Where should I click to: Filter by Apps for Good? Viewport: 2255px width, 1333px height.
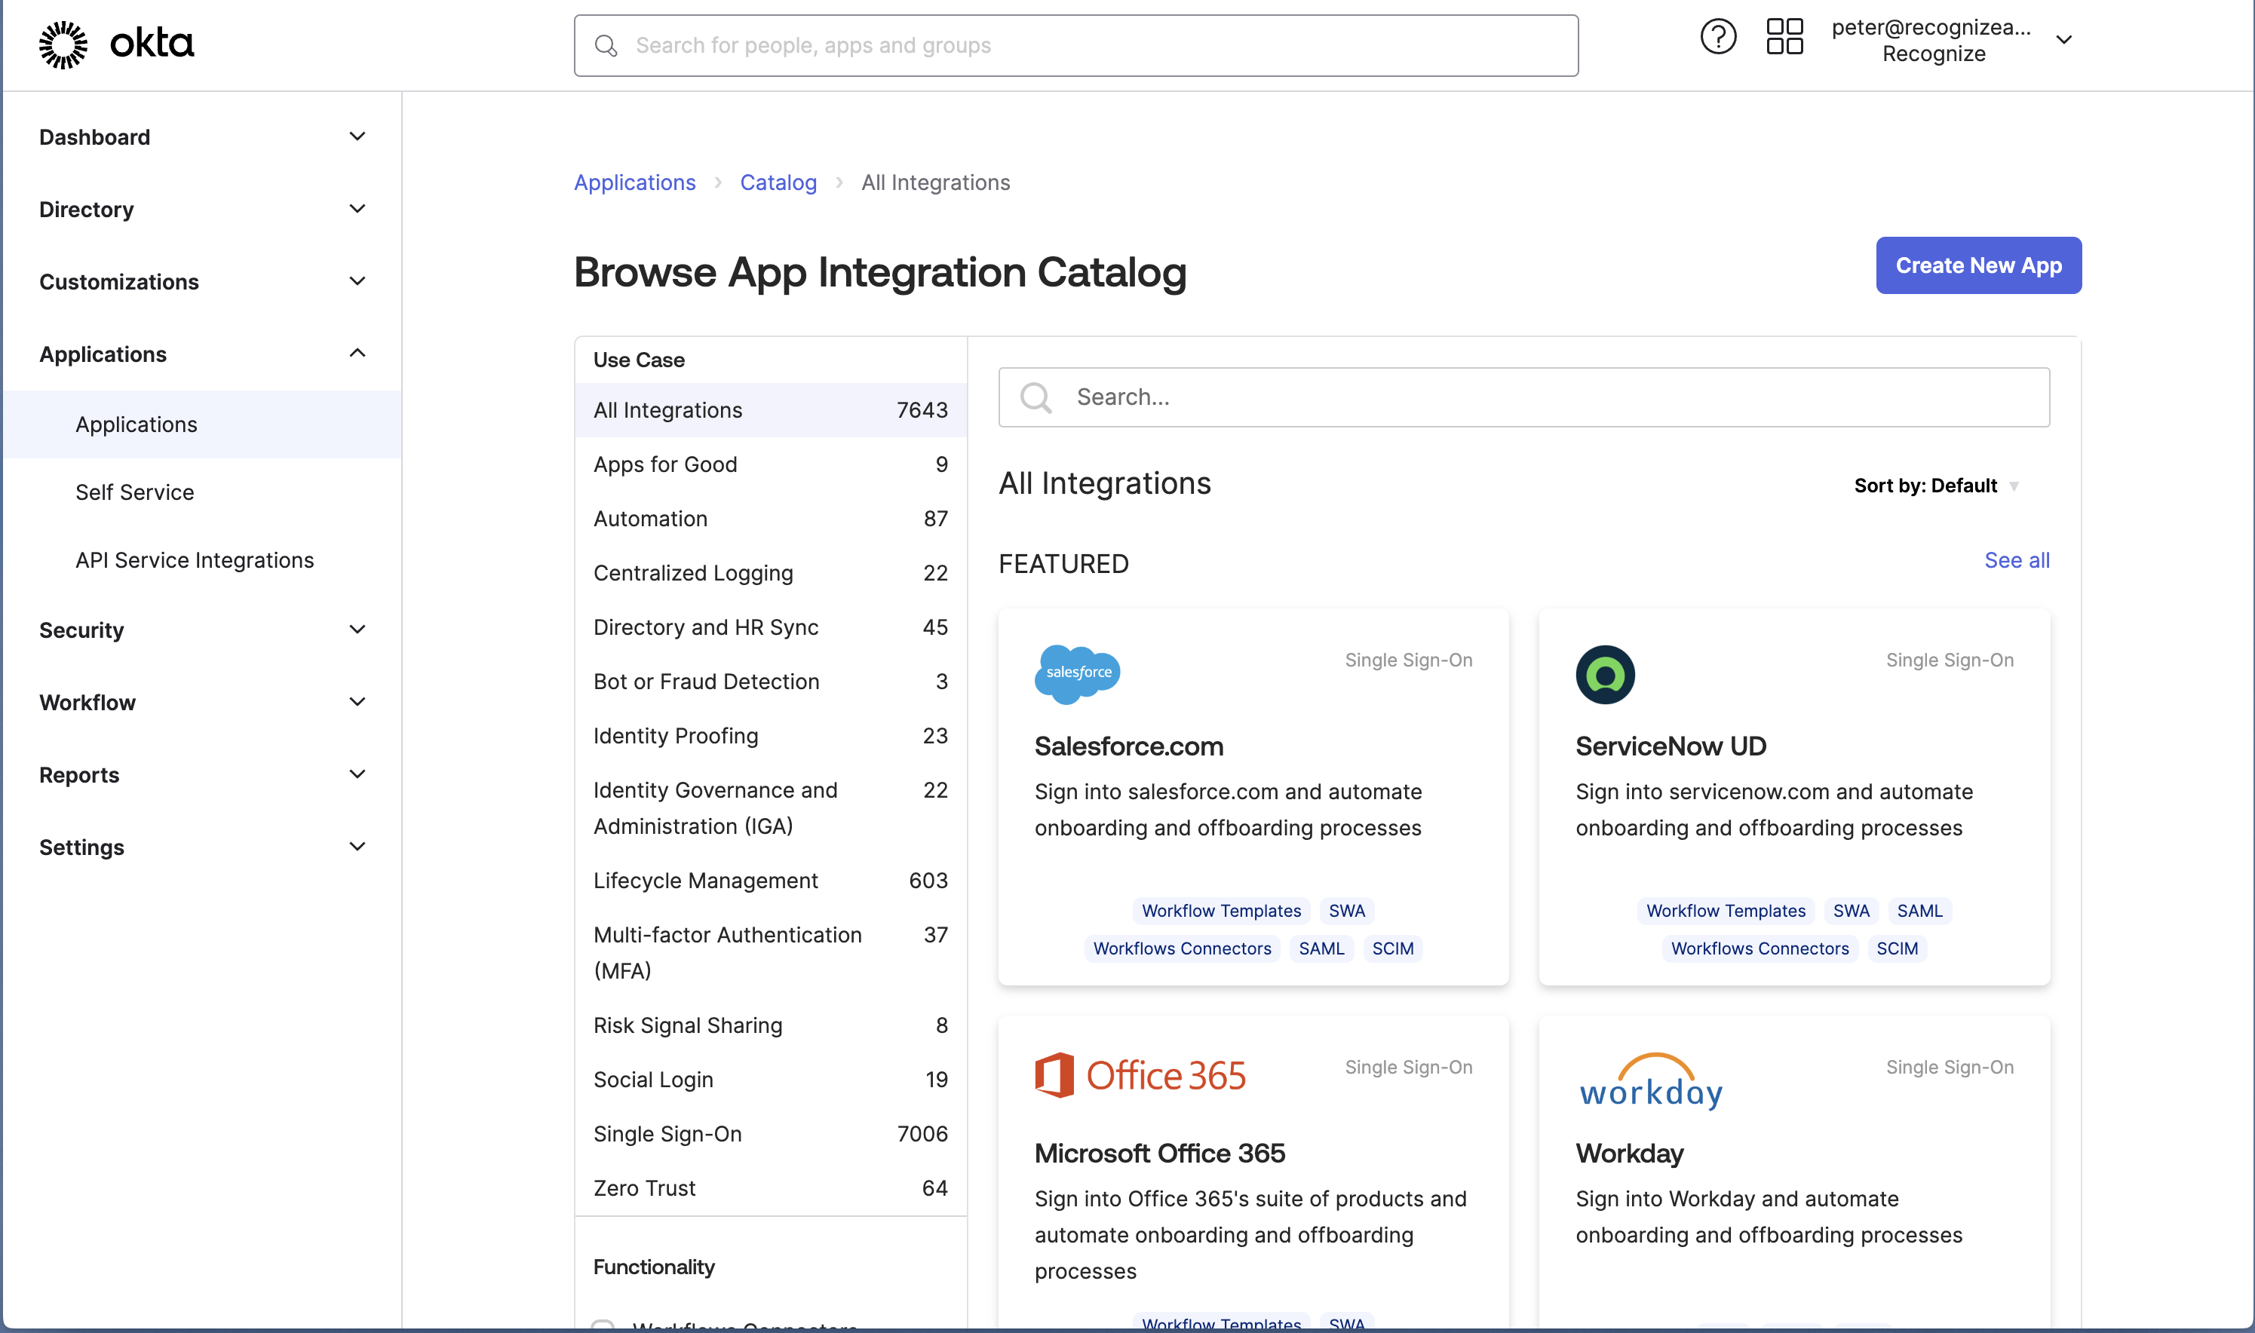(x=770, y=464)
